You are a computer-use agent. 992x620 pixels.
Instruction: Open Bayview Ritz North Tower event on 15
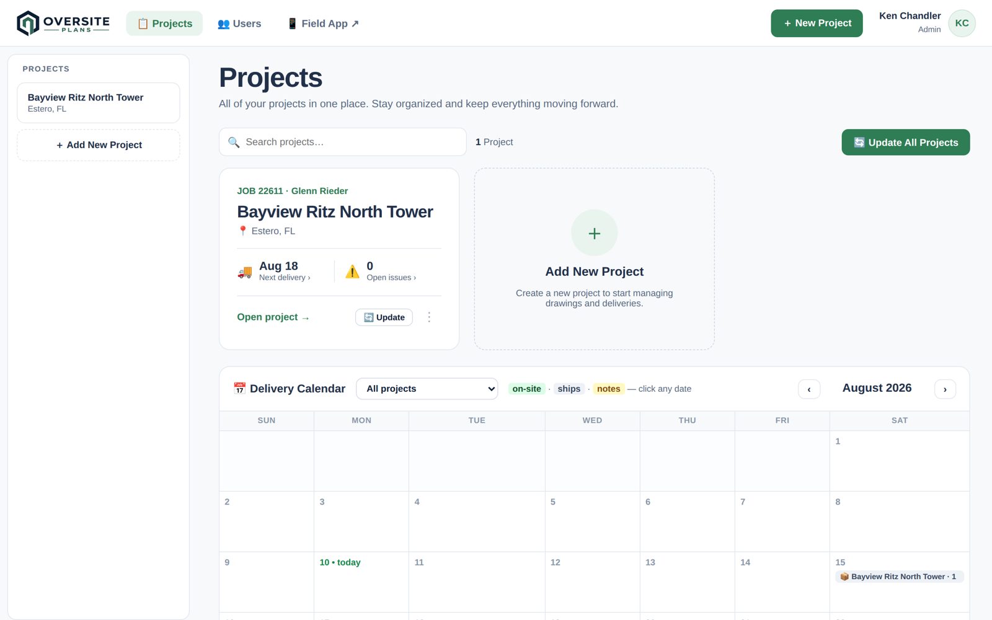899,577
